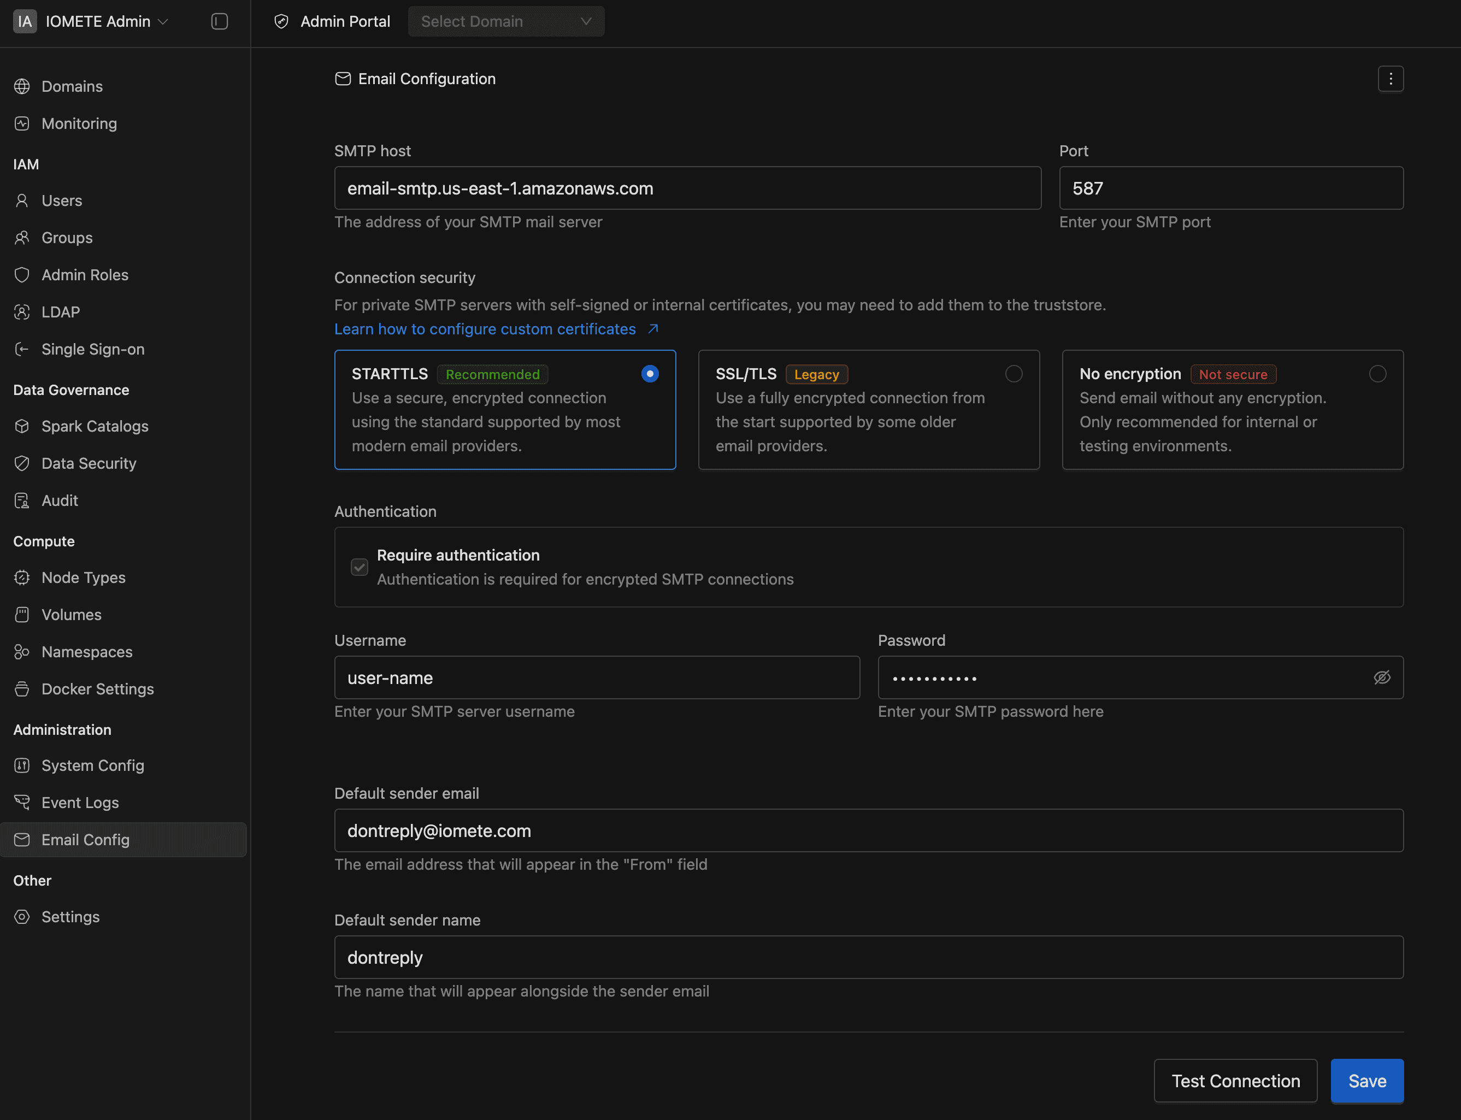
Task: Open the three-dot options menu
Action: (x=1391, y=79)
